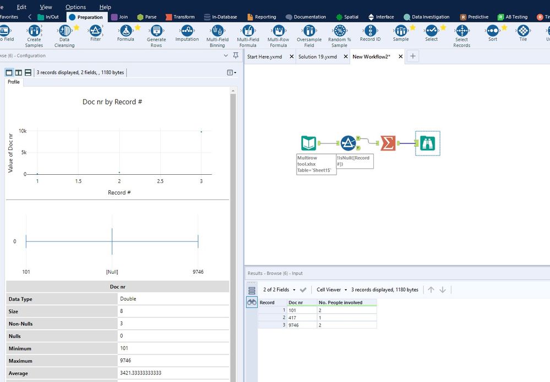Image resolution: width=550 pixels, height=382 pixels.
Task: Pick the Oversample Field tool
Action: [x=309, y=36]
